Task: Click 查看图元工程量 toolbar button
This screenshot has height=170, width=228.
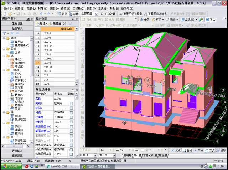Action: coord(131,14)
